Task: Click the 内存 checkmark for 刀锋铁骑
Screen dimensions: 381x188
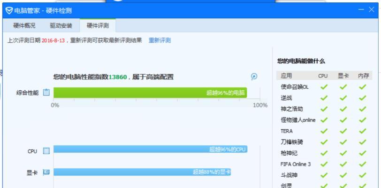Action: pos(363,142)
